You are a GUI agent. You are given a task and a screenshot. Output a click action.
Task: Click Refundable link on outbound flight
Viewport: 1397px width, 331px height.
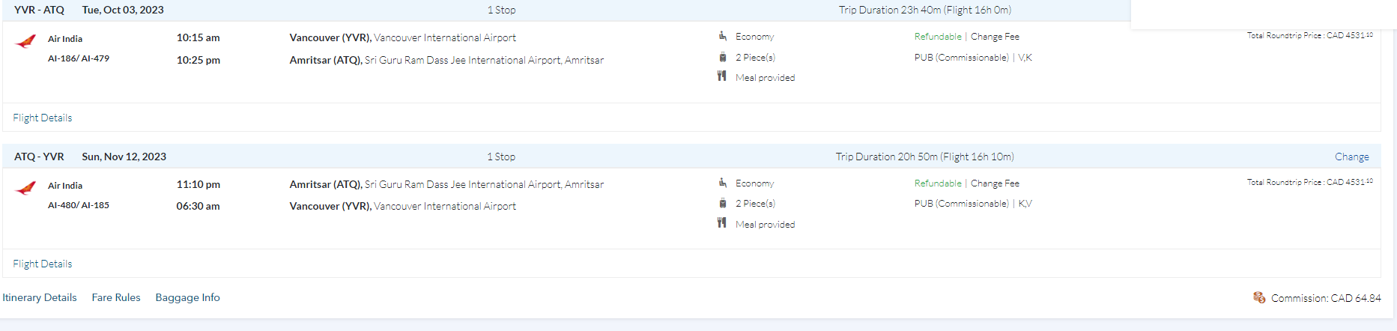[x=938, y=37]
